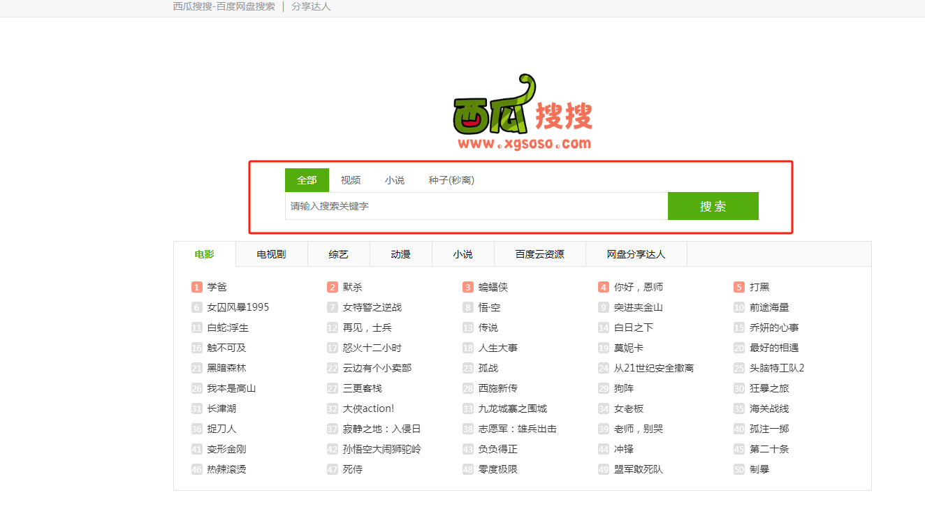Open the movie link 前途海量
This screenshot has width=925, height=523.
click(769, 307)
